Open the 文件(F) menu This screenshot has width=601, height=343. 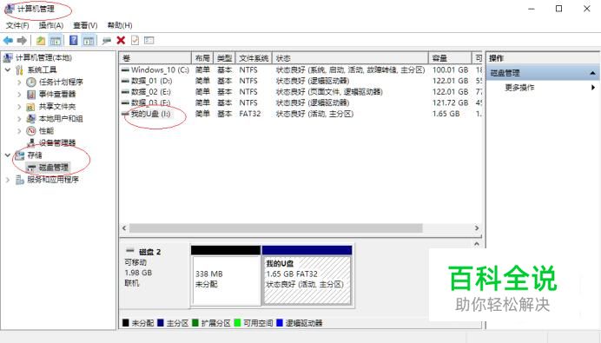point(17,25)
